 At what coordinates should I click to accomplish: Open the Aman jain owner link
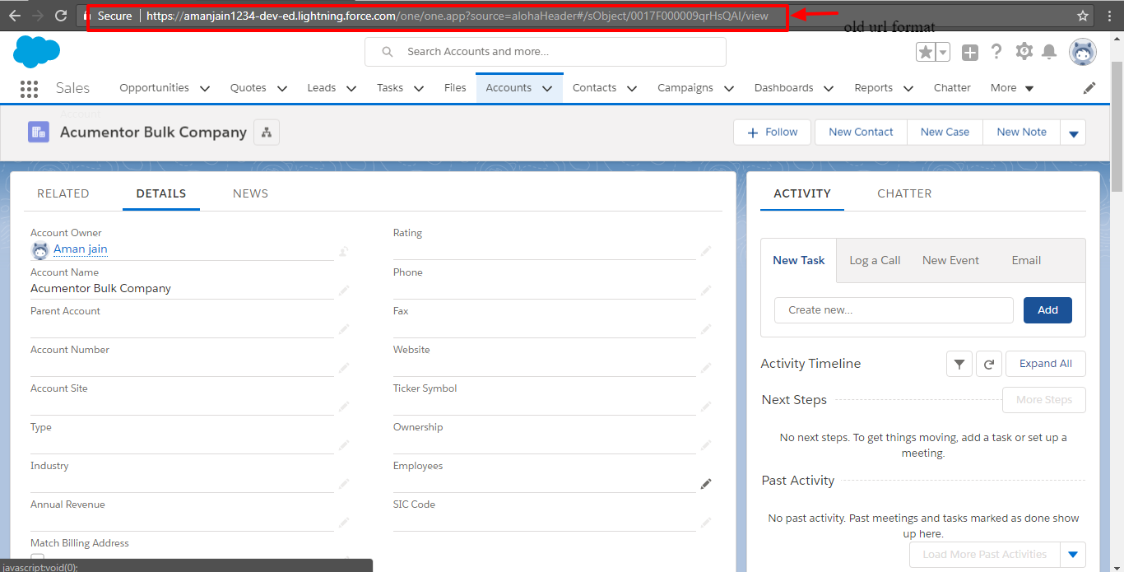(81, 249)
